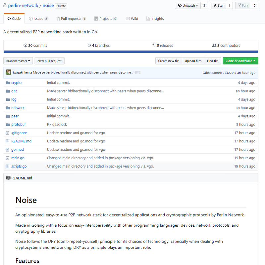Open the main.go file
Image resolution: width=265 pixels, height=265 pixels.
(x=18, y=158)
